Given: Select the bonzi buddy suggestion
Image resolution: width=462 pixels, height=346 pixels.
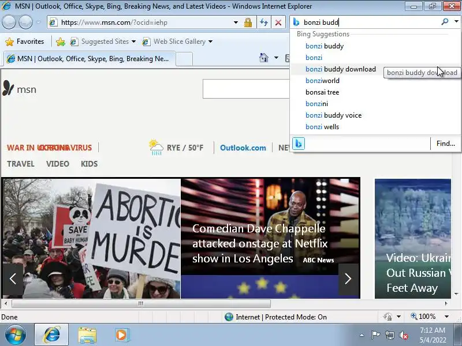Looking at the screenshot, I should pos(375,46).
